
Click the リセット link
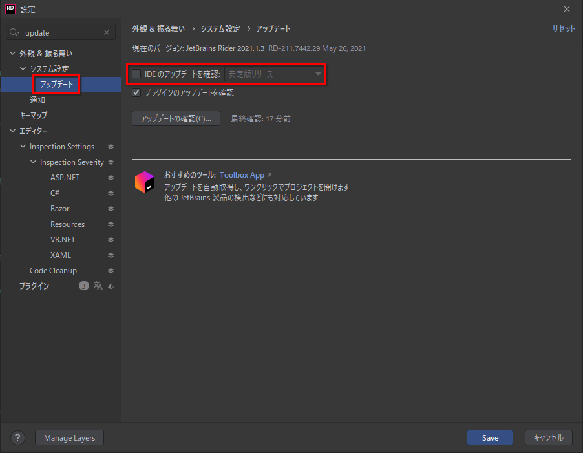pyautogui.click(x=564, y=29)
